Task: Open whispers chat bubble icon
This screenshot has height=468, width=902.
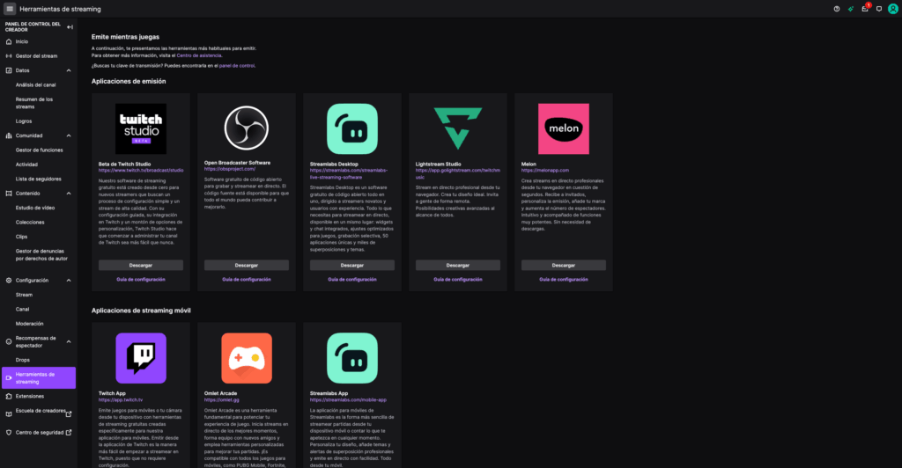Action: click(879, 9)
